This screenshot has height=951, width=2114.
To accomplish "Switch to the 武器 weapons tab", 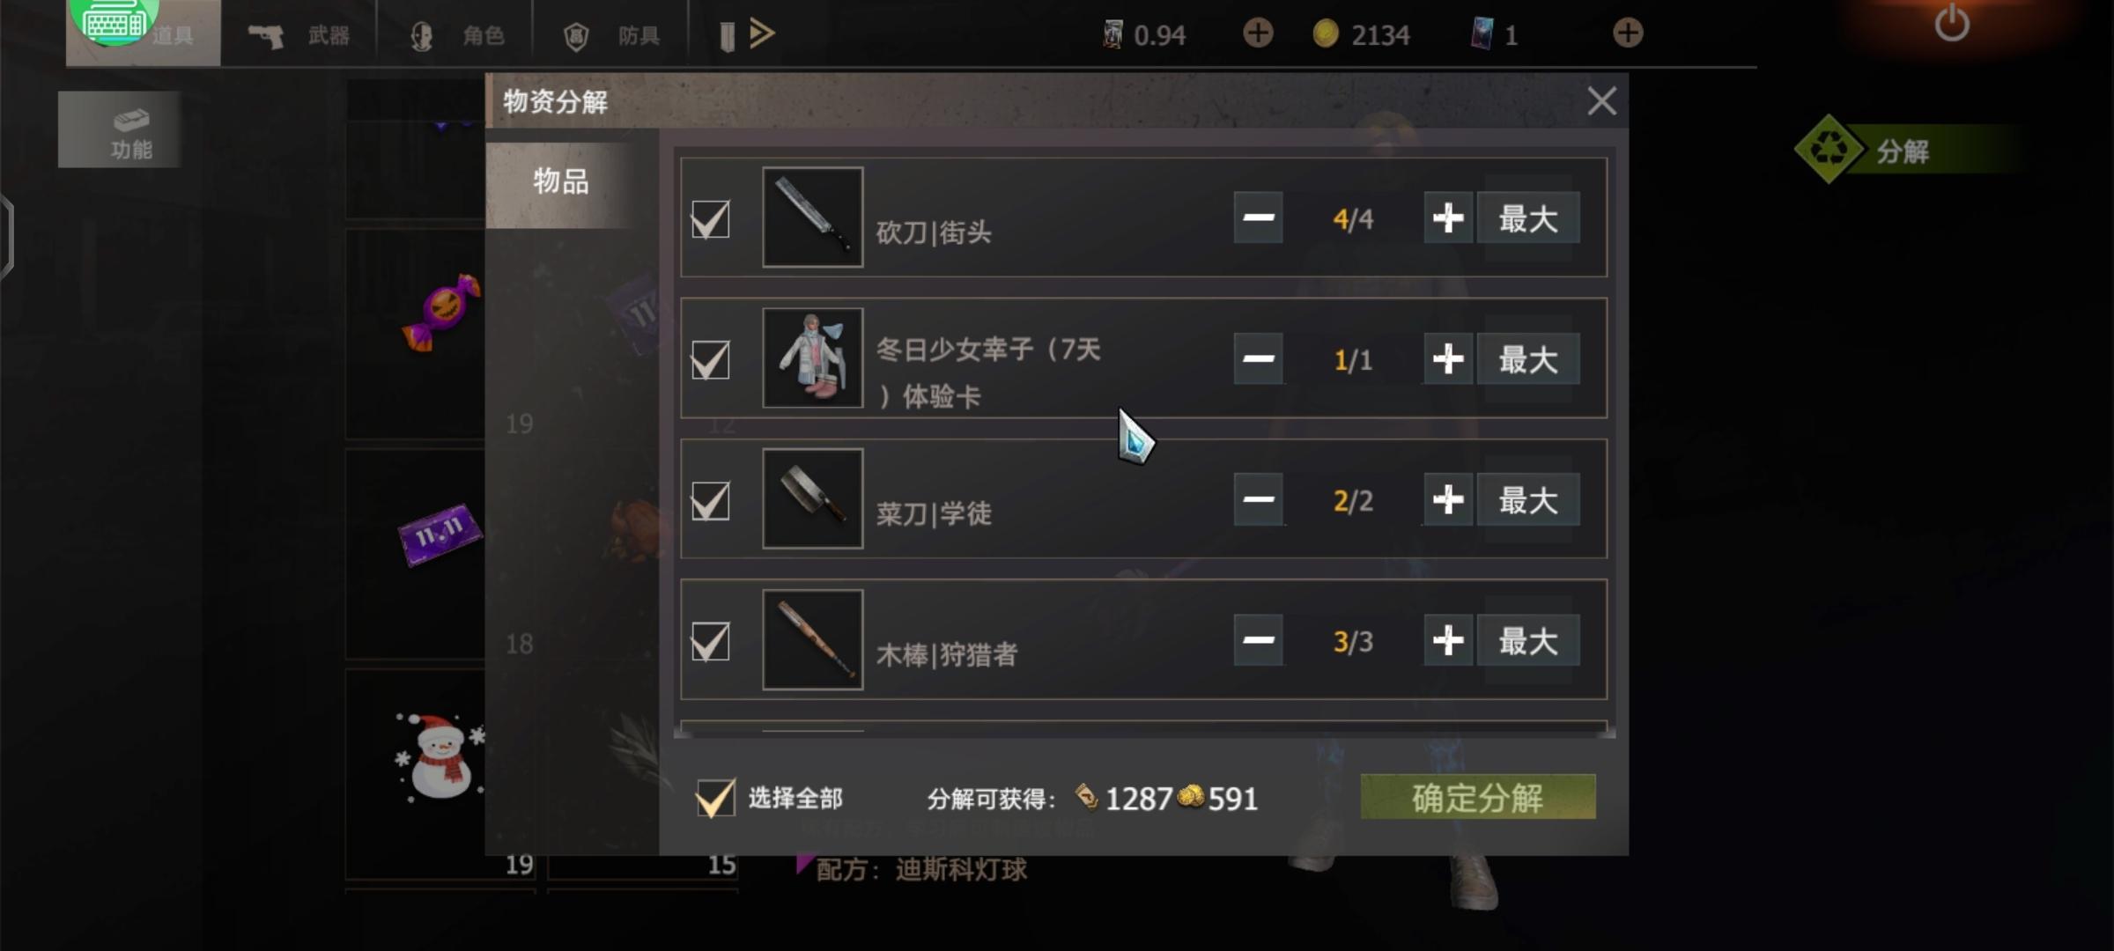I will tap(299, 35).
